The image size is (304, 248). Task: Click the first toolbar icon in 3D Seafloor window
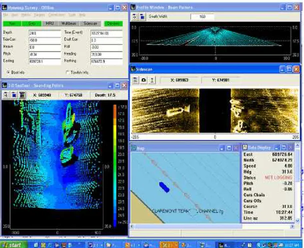point(6,95)
